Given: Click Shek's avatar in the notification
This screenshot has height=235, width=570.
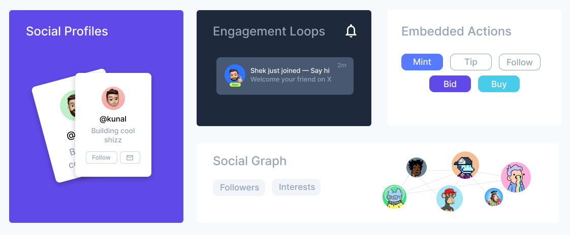Looking at the screenshot, I should click(x=235, y=74).
